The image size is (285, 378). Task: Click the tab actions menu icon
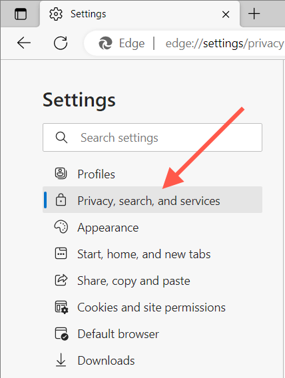tap(21, 14)
